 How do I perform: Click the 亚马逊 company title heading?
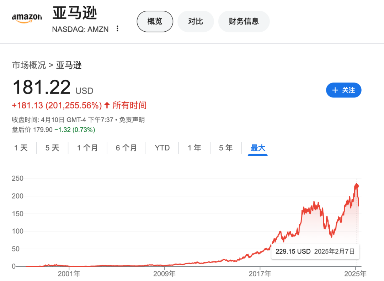75,13
